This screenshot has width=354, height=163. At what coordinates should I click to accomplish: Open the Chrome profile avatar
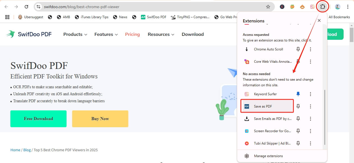[x=338, y=7]
